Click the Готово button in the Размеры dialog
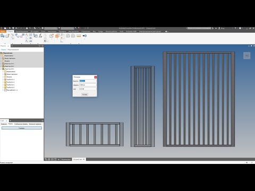This screenshot has width=255, height=191. [84, 94]
